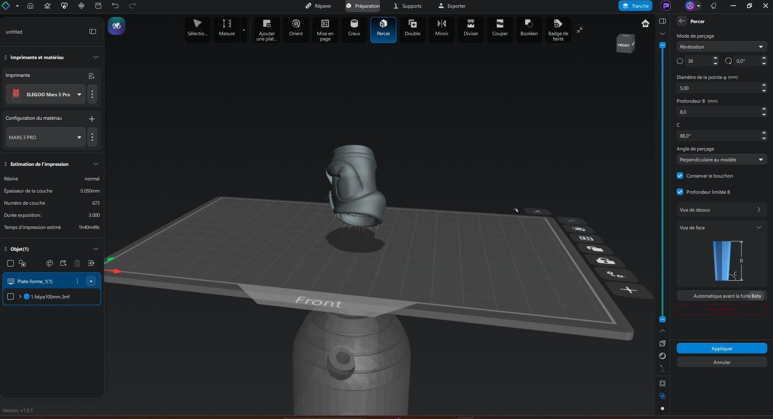Click the Diviser split tool

[x=471, y=28]
